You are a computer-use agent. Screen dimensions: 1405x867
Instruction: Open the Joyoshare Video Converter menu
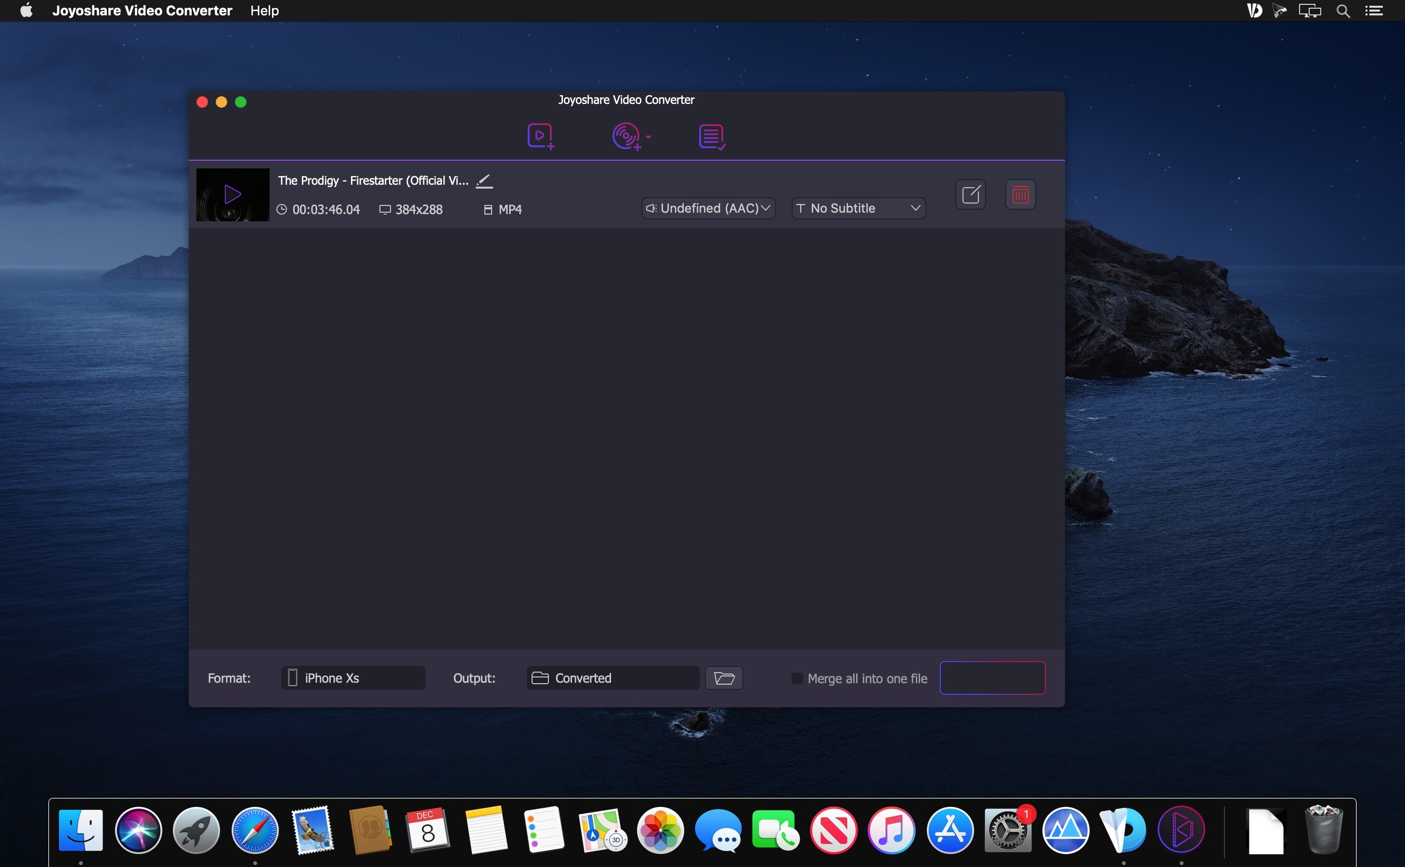pos(142,10)
